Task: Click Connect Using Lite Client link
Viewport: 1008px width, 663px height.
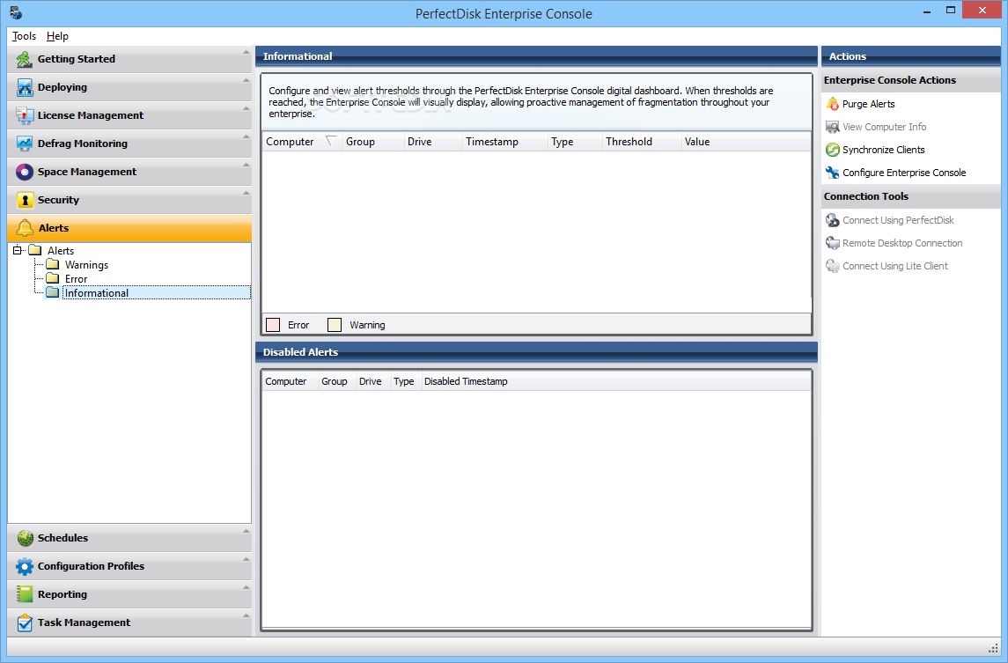Action: point(894,266)
